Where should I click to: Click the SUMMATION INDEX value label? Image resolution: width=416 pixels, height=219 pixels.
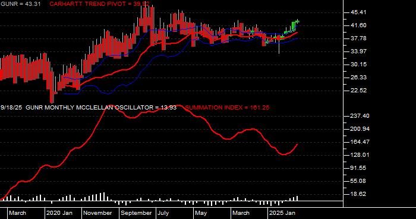point(227,108)
